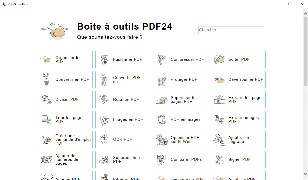
Task: Open the Trier les pages PDF tool
Action: [x=65, y=120]
